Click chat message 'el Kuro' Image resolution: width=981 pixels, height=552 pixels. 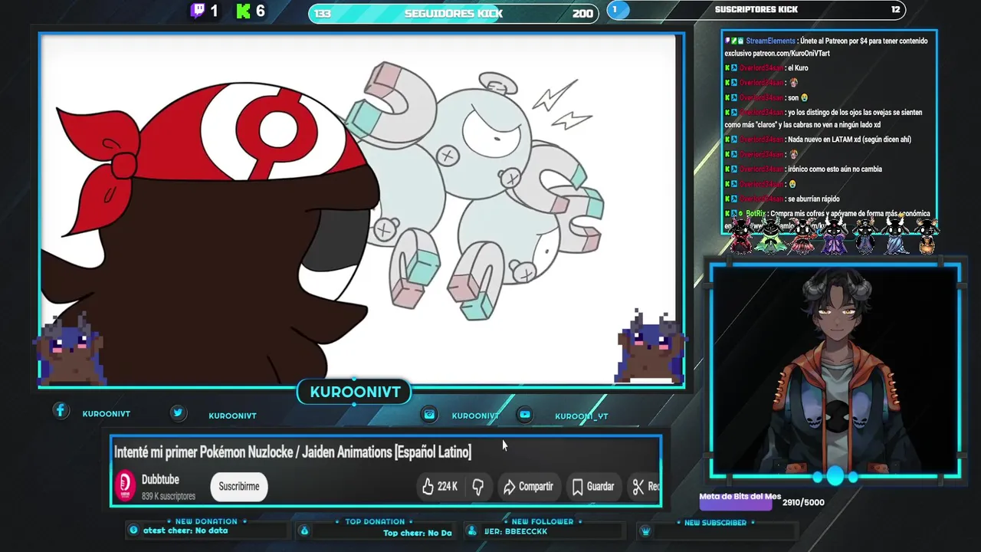click(x=766, y=67)
